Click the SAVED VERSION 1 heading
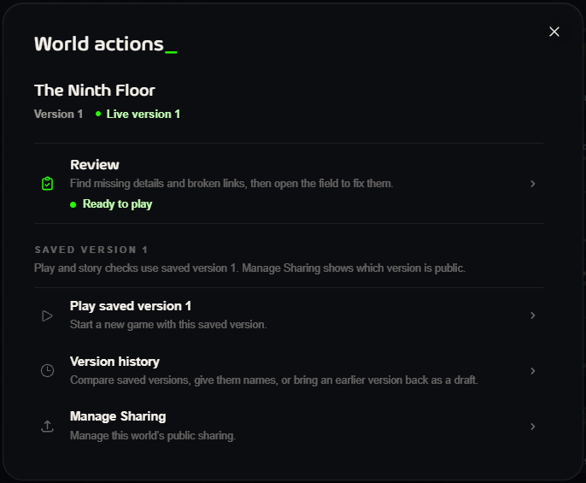586x483 pixels. 91,250
